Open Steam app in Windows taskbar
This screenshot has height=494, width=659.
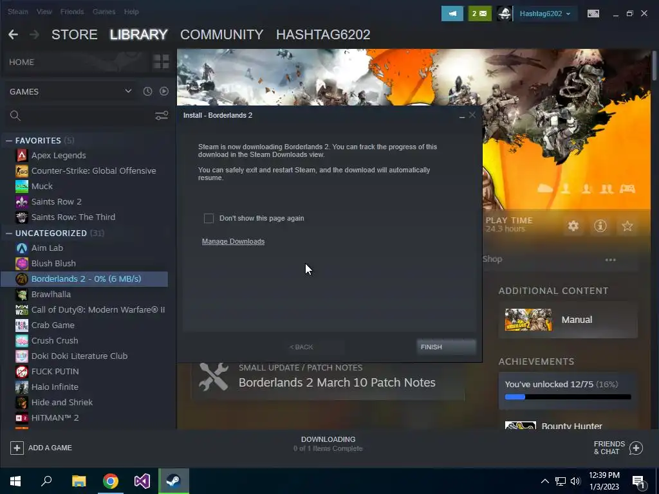tap(174, 481)
